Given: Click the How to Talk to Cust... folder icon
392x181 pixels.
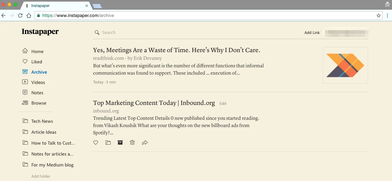Looking at the screenshot, I should coord(25,143).
